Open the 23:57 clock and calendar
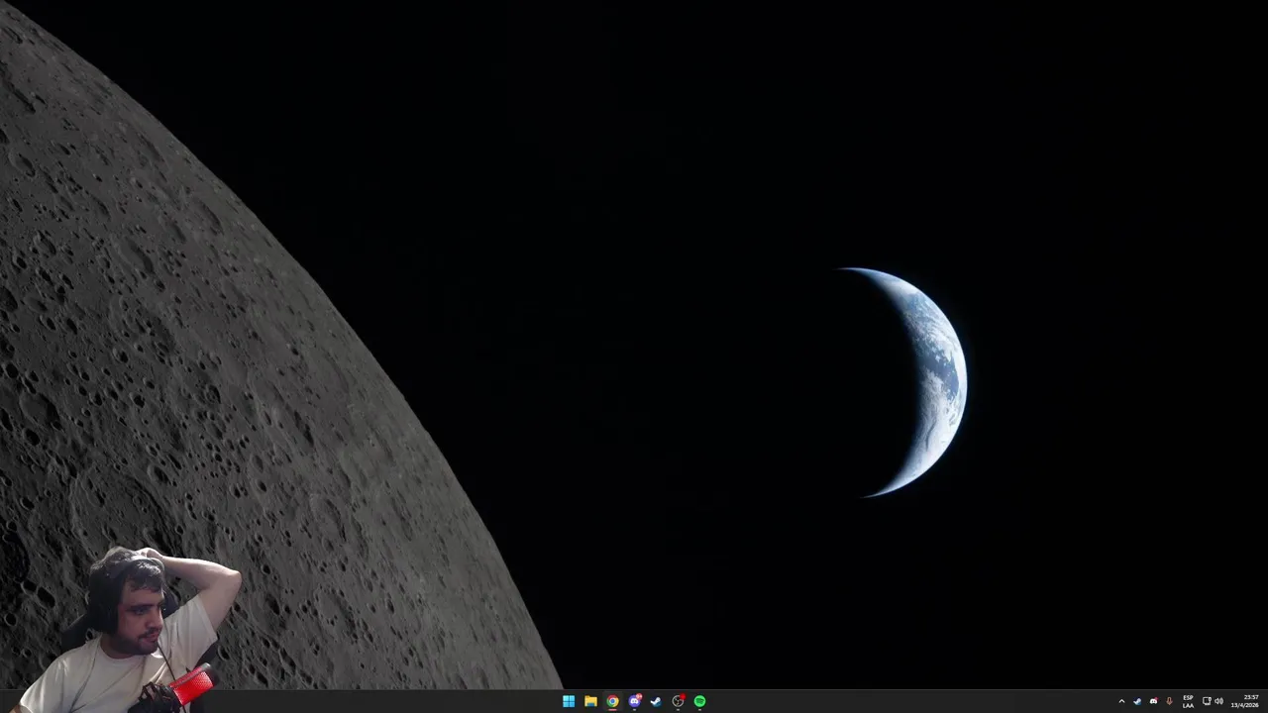Image resolution: width=1268 pixels, height=713 pixels. (x=1245, y=701)
